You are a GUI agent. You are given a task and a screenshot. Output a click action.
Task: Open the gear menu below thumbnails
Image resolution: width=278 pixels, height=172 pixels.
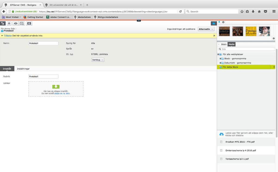coord(274,38)
